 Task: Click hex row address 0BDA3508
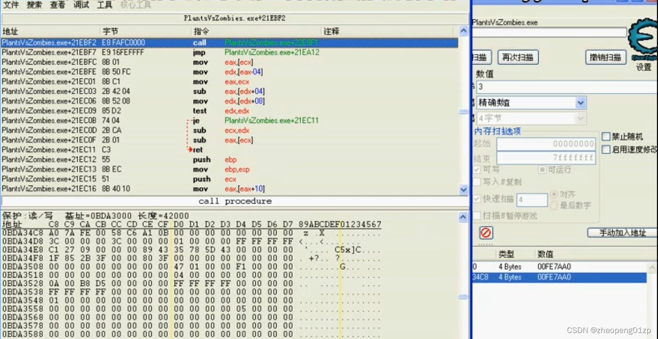pos(23,266)
